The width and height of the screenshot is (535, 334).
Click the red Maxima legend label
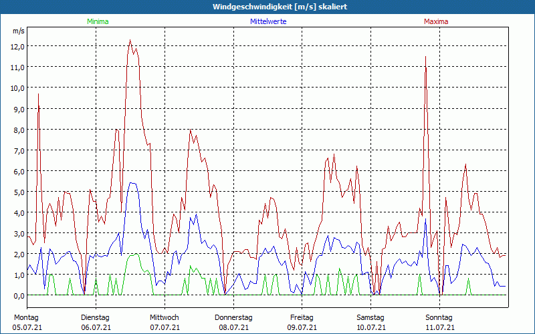[436, 21]
